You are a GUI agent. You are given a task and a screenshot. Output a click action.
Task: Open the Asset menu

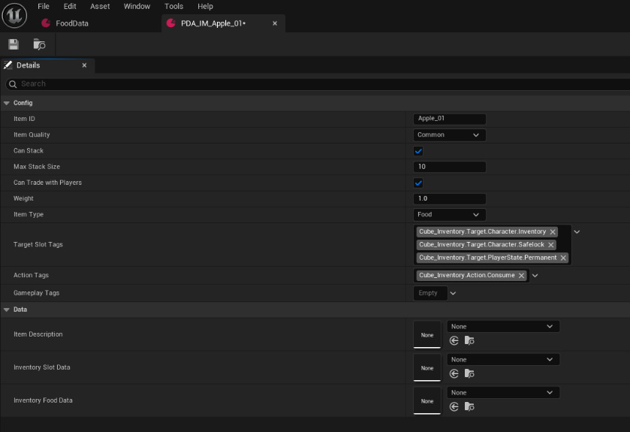coord(100,7)
